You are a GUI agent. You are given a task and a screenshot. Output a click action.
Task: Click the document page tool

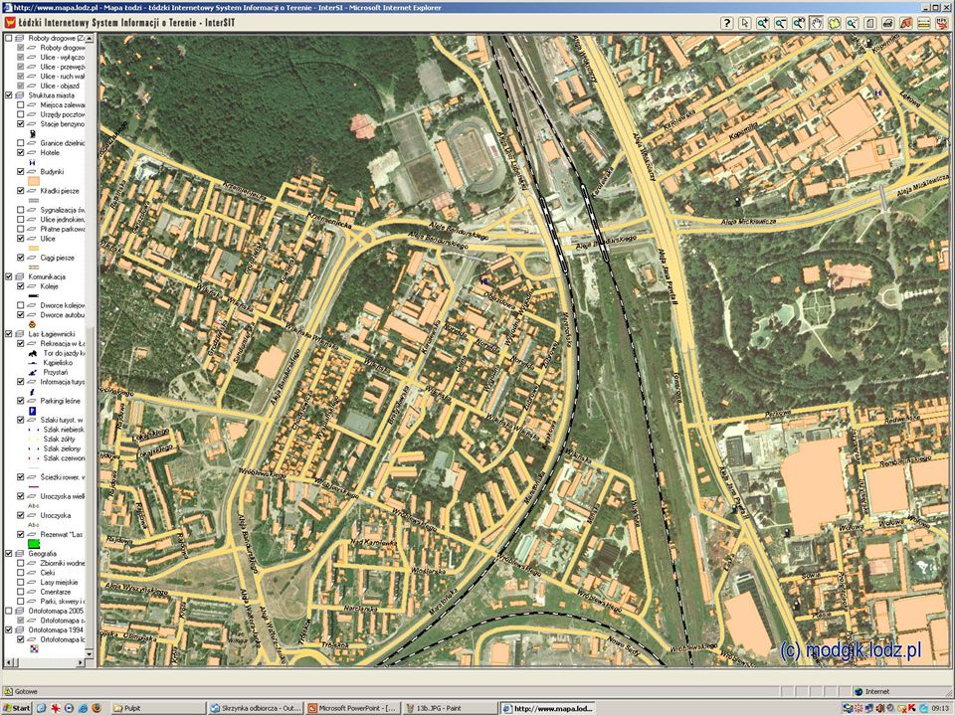coord(870,23)
